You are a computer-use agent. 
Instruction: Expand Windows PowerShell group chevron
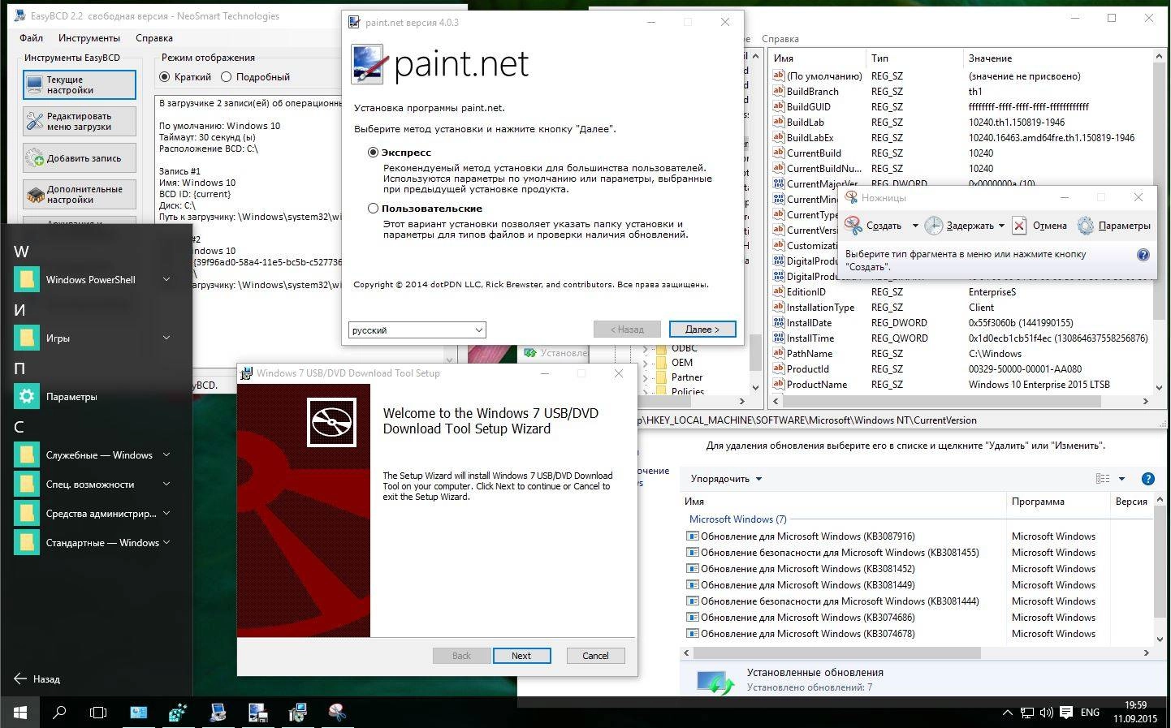(166, 279)
